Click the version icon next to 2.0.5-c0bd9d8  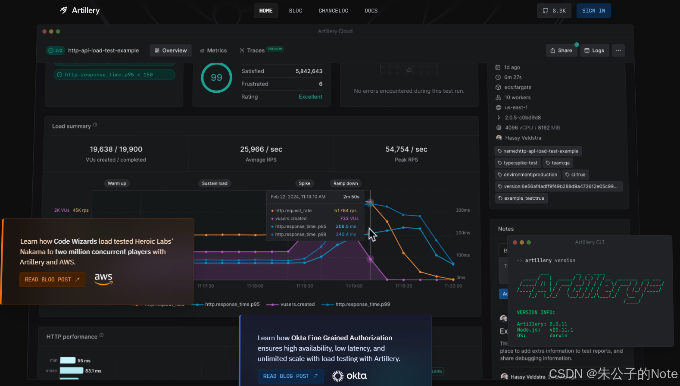tap(499, 118)
